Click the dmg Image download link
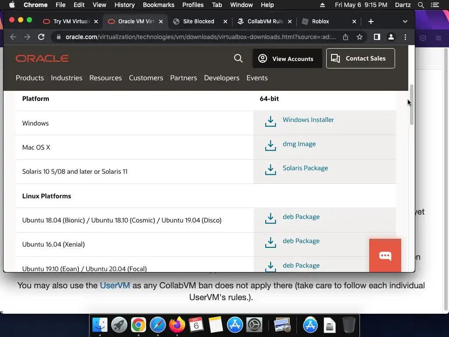Screen dimensions: 449x337 (299, 144)
